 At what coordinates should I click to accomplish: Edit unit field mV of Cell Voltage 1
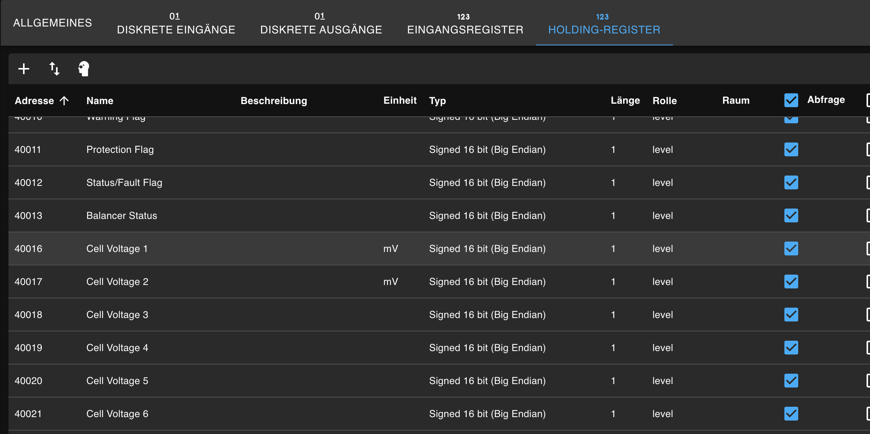click(390, 248)
